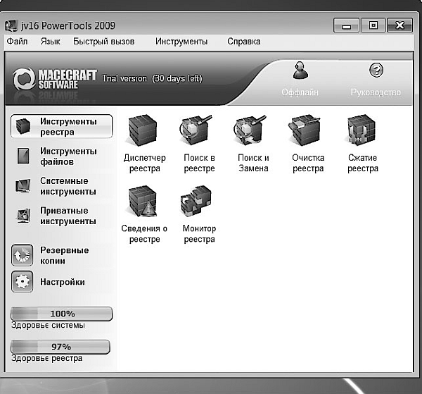Click the Оффлайн status icon
Viewport: 422px width, 394px height.
click(x=300, y=73)
